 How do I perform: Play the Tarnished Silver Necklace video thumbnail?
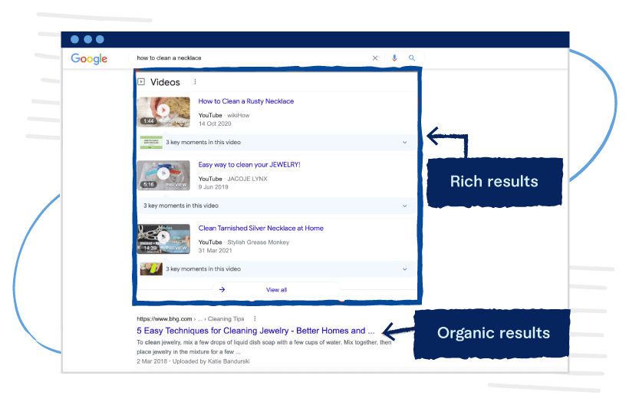(x=163, y=239)
